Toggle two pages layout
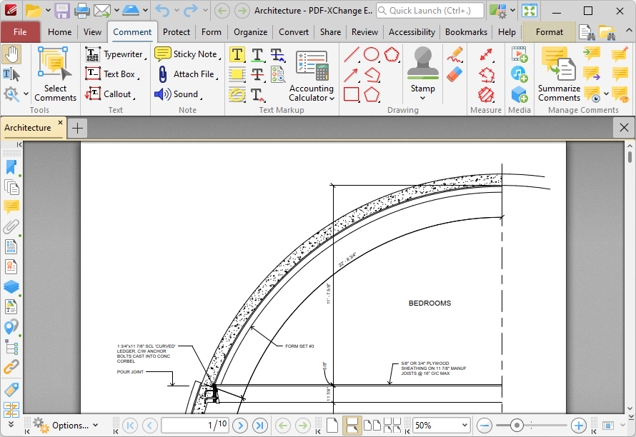The image size is (636, 437). click(372, 426)
